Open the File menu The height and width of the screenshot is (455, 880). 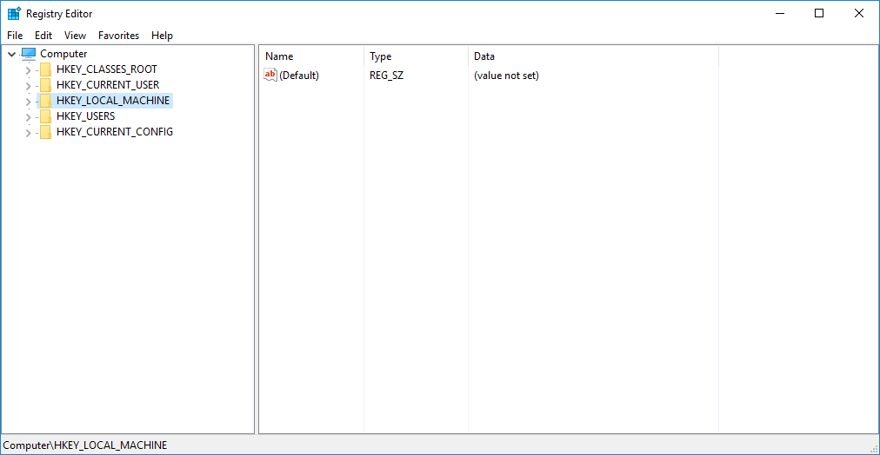click(x=15, y=36)
